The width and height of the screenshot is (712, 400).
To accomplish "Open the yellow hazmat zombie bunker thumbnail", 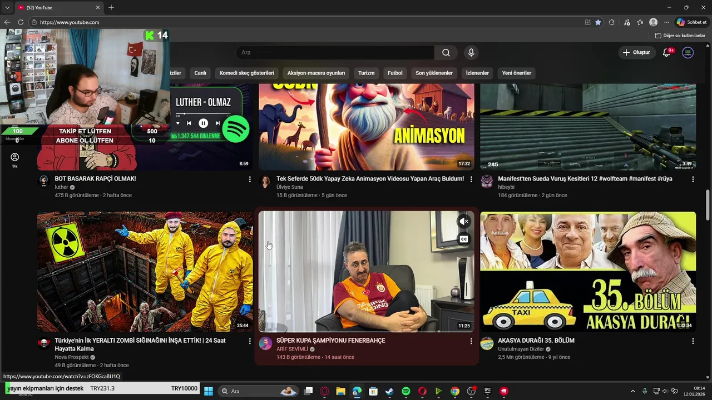I will (x=145, y=272).
